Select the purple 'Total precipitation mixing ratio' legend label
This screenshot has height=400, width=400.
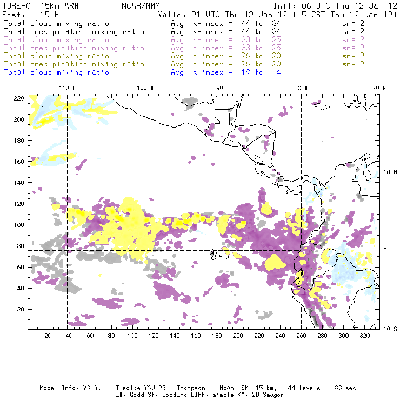pos(74,48)
